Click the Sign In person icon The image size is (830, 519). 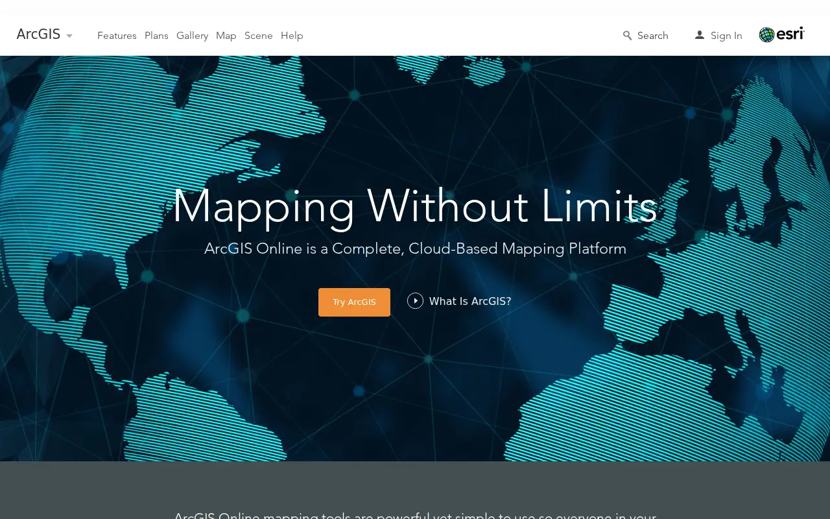pos(699,35)
